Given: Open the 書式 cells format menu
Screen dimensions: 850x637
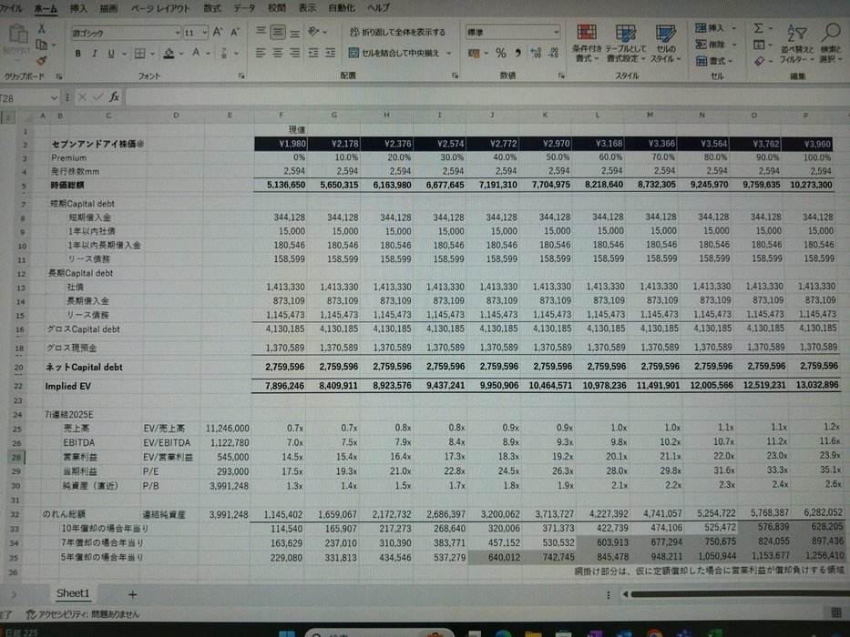Looking at the screenshot, I should tap(714, 61).
